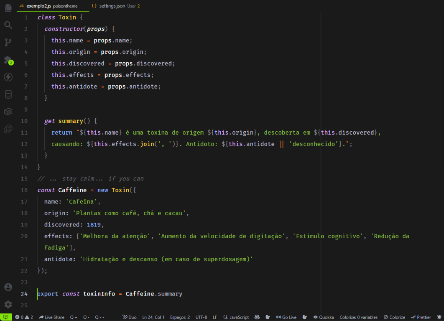Open the last activity bar icon under the container box
Screen dimensions: 444x321
point(8,129)
